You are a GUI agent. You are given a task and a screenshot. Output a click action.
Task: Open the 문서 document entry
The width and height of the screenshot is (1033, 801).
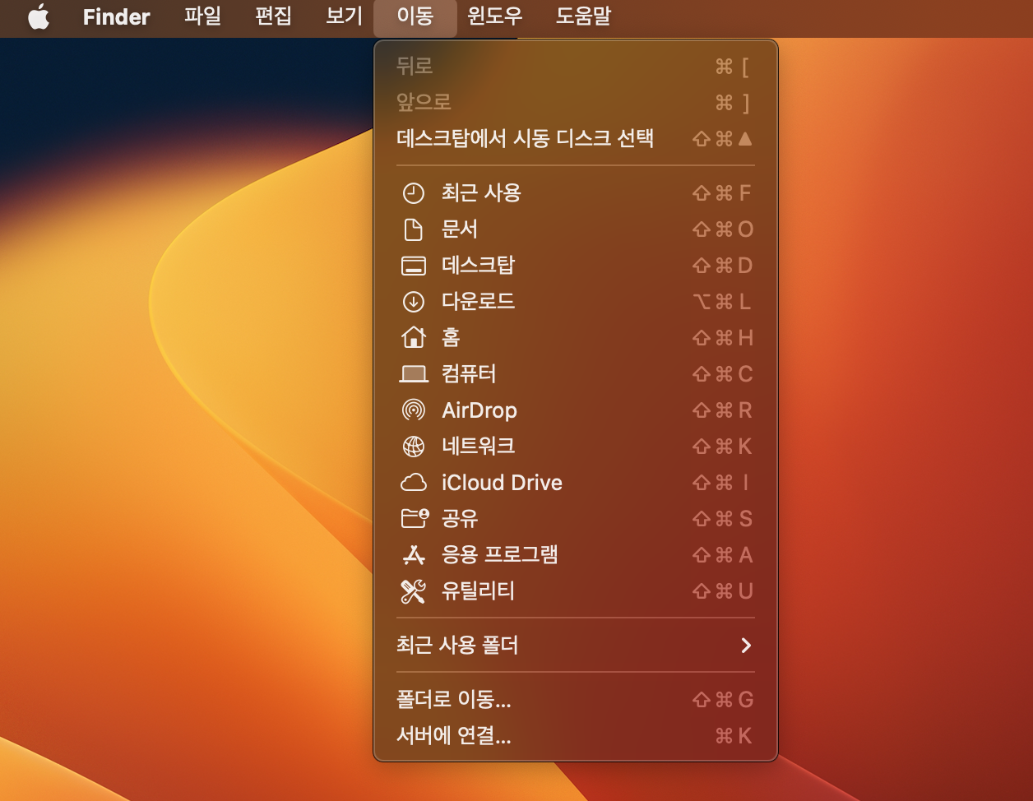(461, 229)
